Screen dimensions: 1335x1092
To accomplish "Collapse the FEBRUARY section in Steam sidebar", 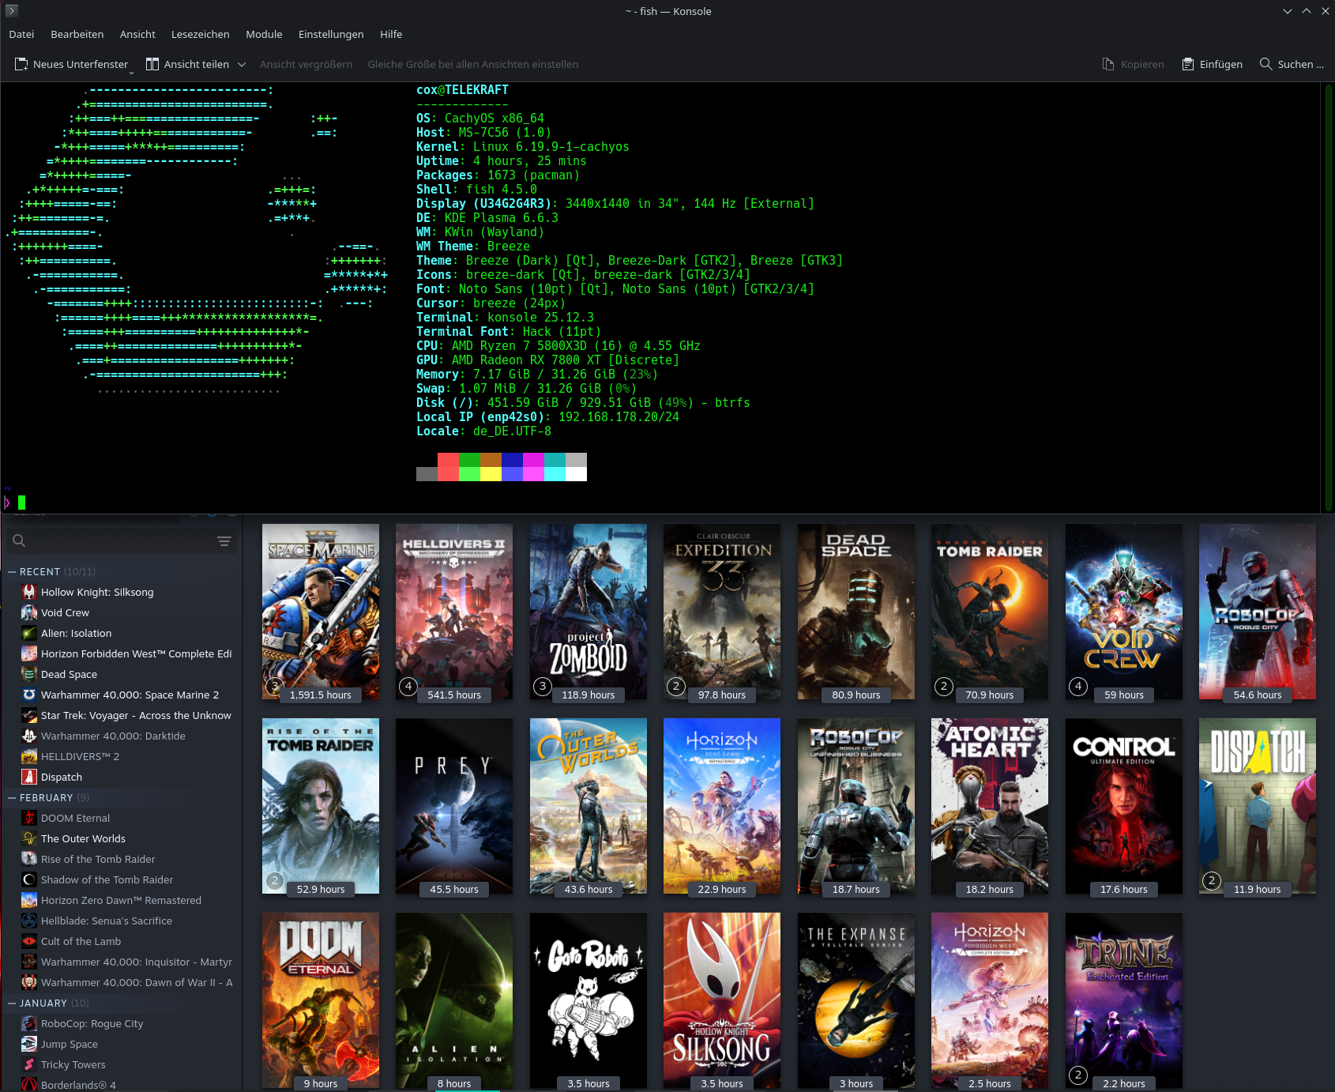I will point(12,797).
